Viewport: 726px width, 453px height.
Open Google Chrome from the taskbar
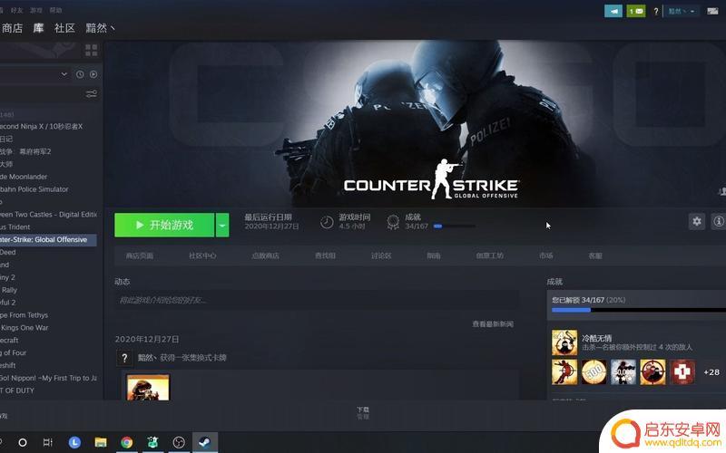126,442
